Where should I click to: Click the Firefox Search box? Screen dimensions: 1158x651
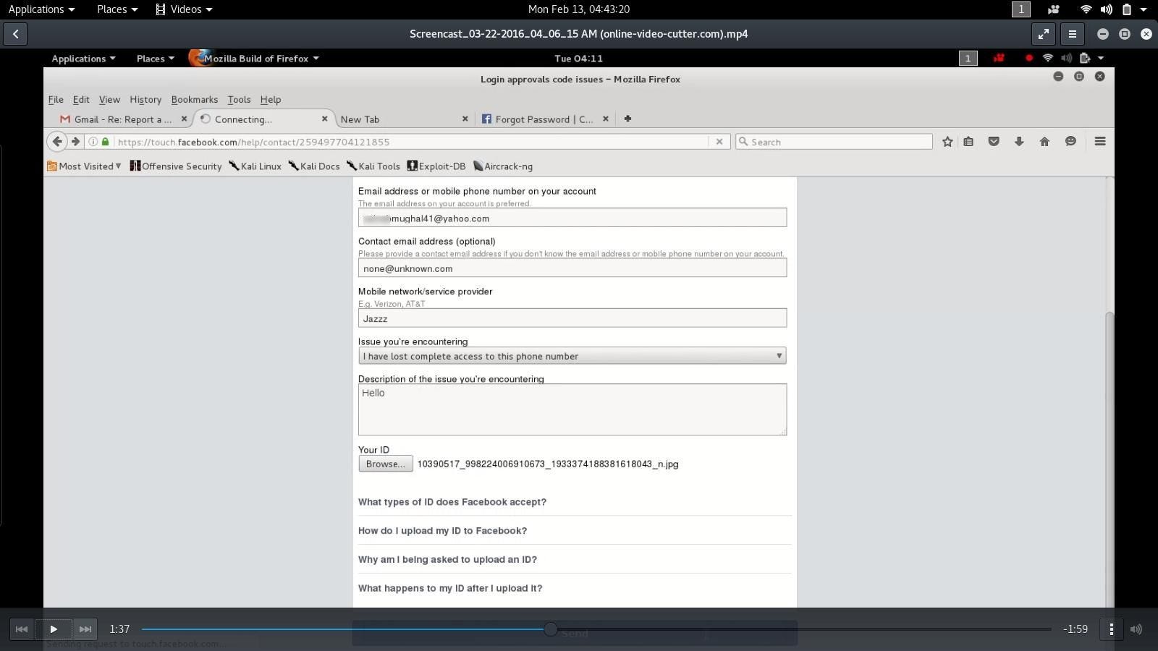click(x=834, y=142)
